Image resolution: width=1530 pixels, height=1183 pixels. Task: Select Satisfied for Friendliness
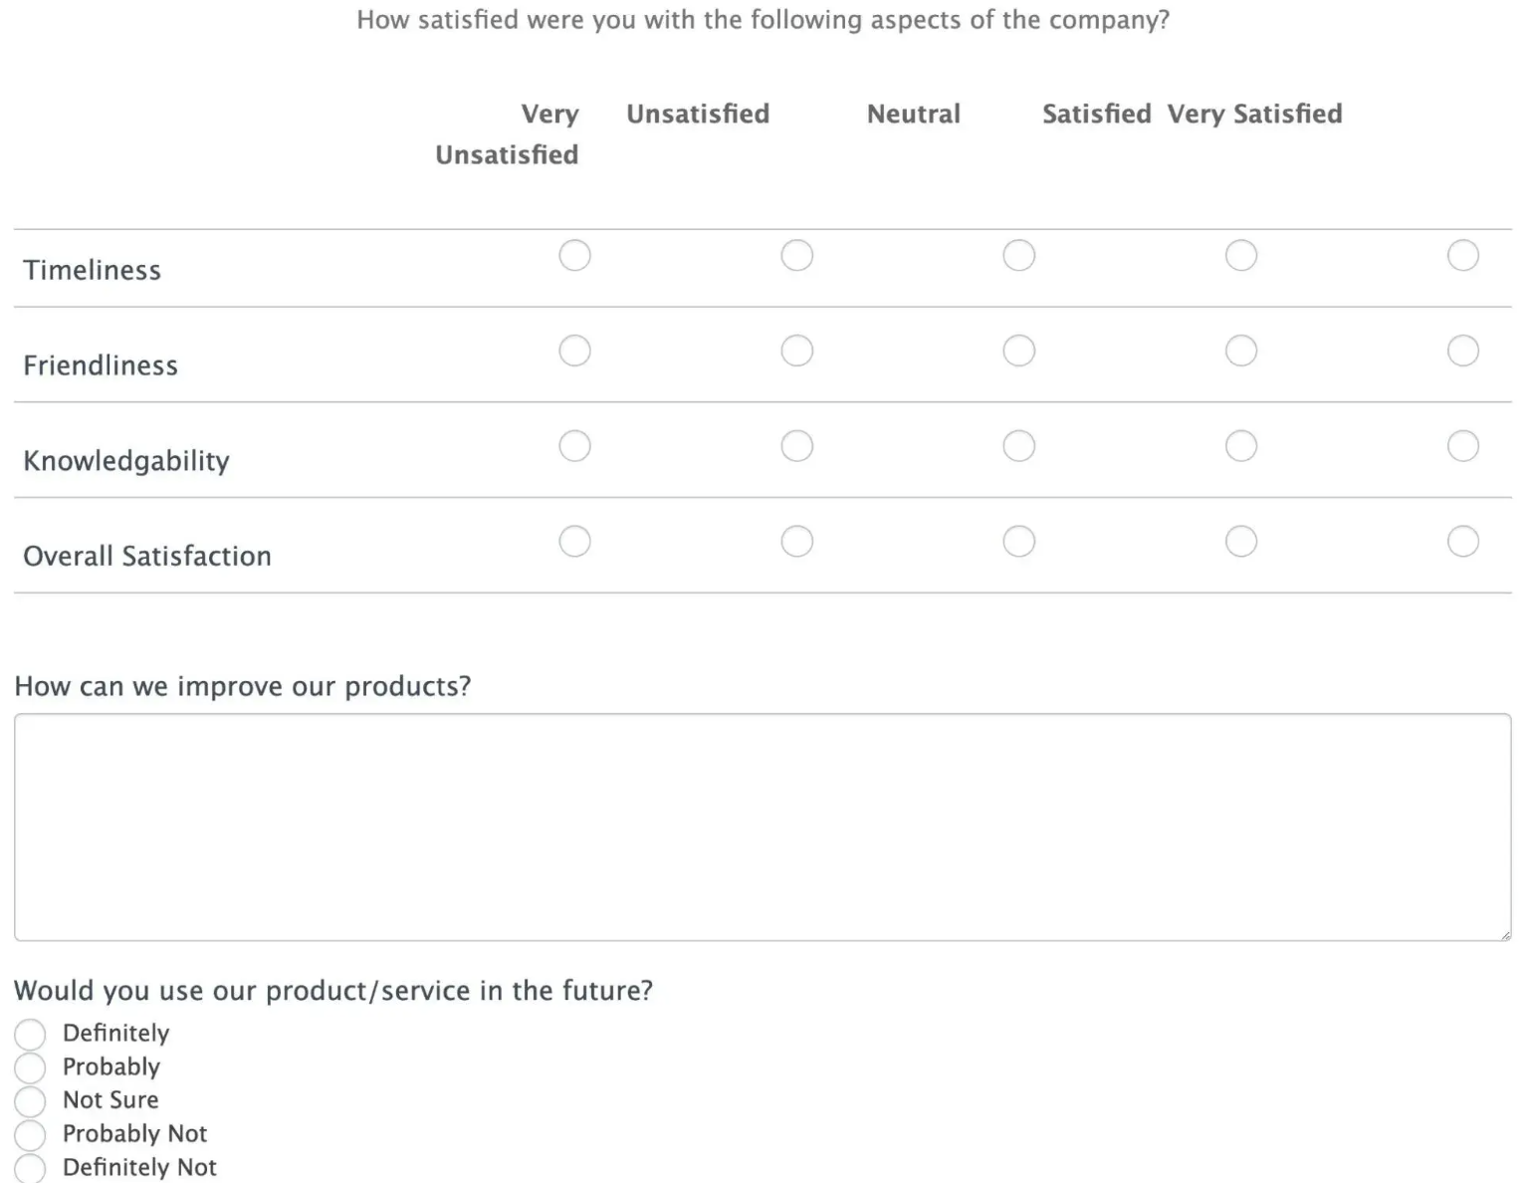click(1240, 351)
